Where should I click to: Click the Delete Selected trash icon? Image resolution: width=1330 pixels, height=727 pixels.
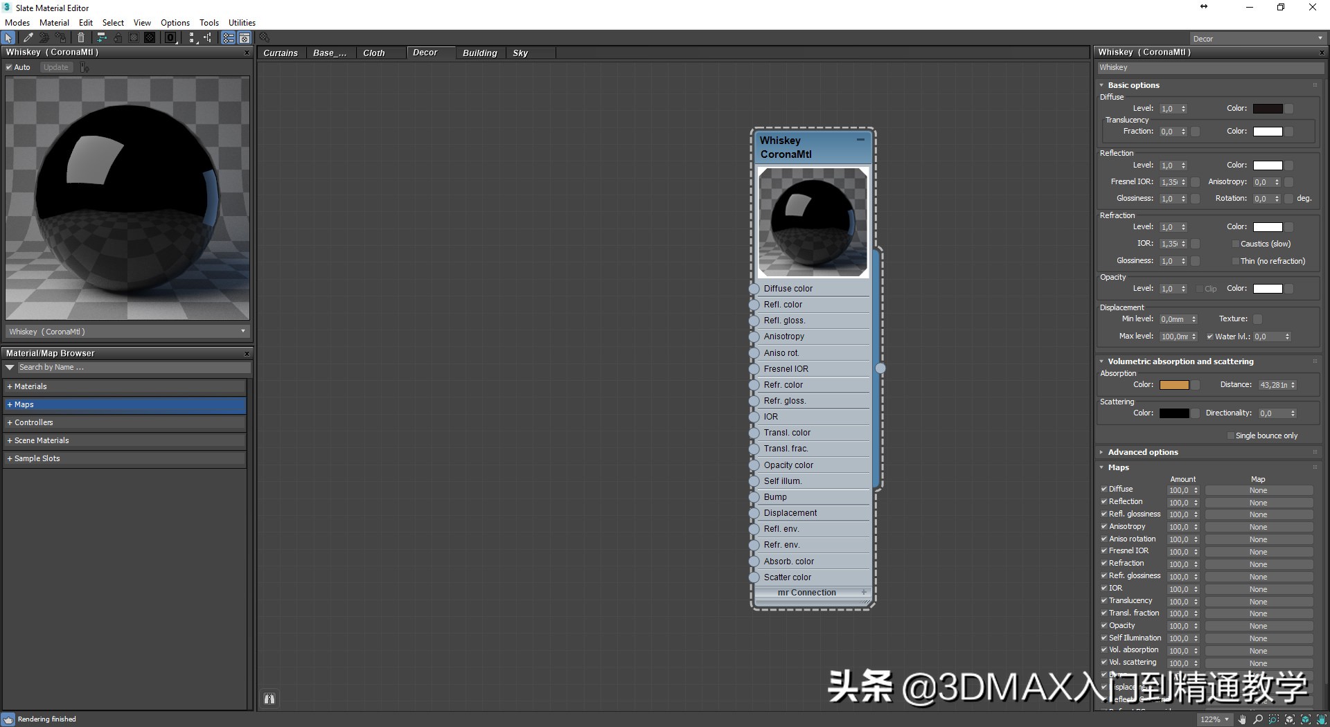(x=81, y=37)
